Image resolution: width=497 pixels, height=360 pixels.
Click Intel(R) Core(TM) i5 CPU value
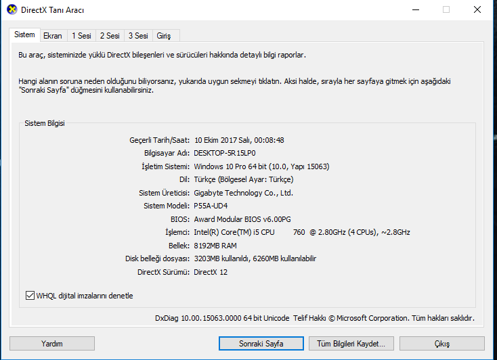tap(302, 232)
